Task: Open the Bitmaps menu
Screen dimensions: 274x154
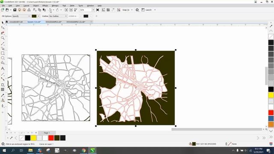Action: [55, 6]
